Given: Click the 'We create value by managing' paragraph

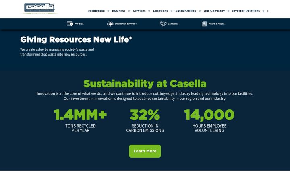Looking at the screenshot, I should click(x=57, y=52).
